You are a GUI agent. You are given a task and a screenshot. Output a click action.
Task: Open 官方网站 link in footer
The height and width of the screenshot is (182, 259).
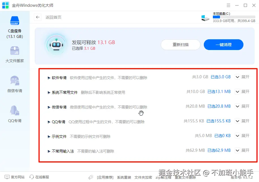tap(18, 177)
